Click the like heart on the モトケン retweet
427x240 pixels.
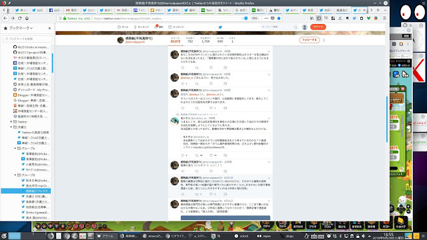pos(211,155)
